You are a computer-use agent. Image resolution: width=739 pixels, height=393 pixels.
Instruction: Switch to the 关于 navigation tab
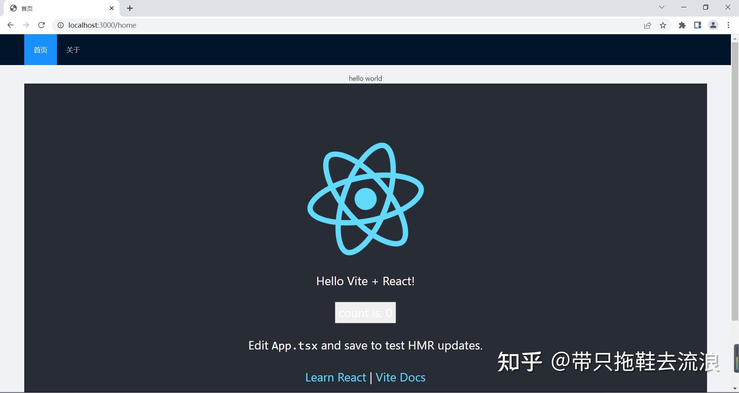(x=73, y=50)
